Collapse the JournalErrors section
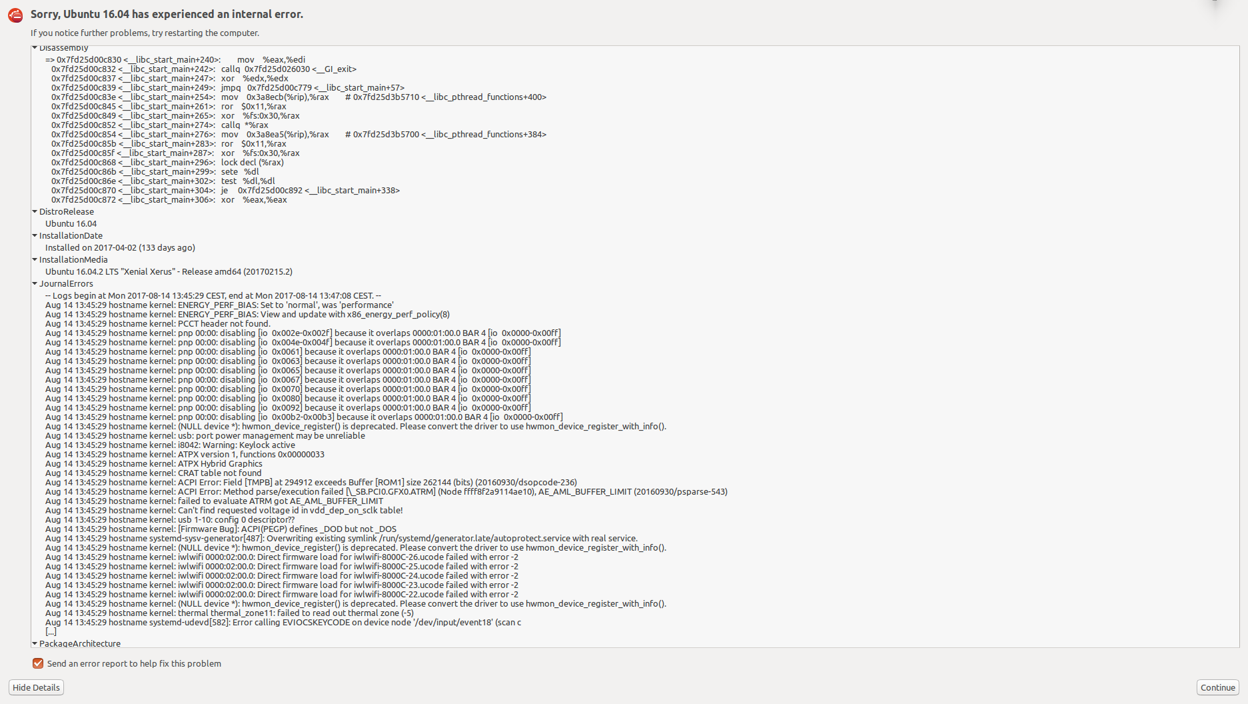This screenshot has width=1248, height=704. tap(35, 283)
